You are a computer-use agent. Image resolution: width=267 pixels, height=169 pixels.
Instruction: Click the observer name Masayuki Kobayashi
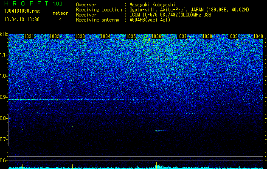pyautogui.click(x=152, y=5)
